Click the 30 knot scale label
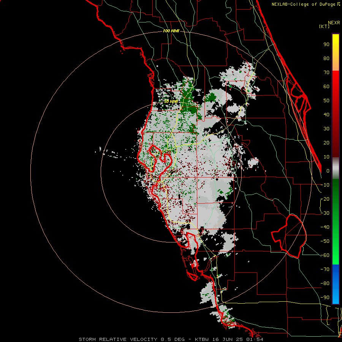The height and width of the screenshot is (342, 342). point(326,129)
